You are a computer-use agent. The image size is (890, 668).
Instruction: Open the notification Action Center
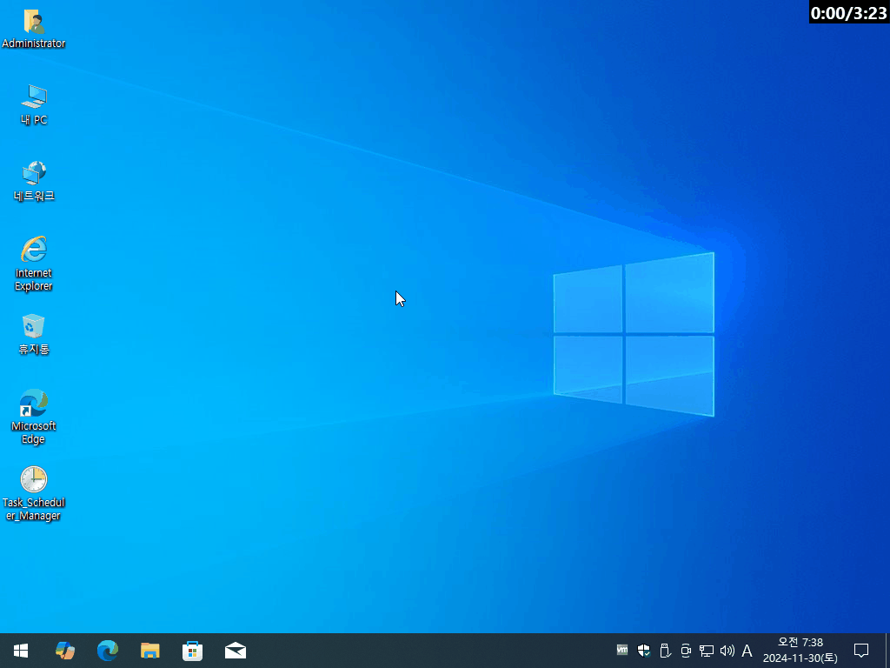pos(861,651)
